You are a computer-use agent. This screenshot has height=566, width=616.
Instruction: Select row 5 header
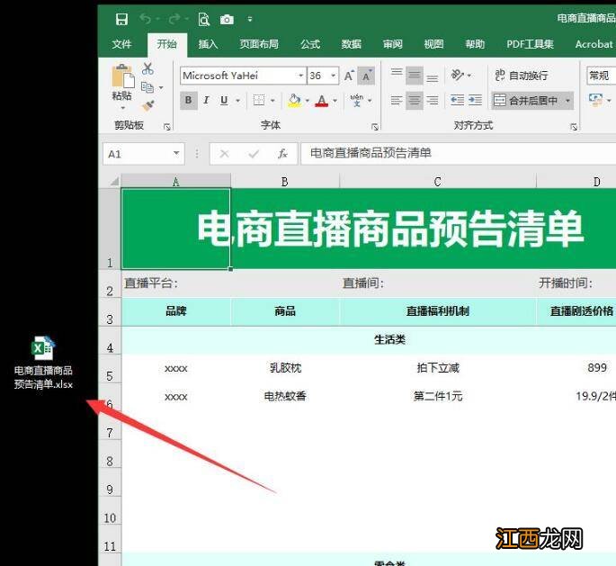[x=110, y=369]
